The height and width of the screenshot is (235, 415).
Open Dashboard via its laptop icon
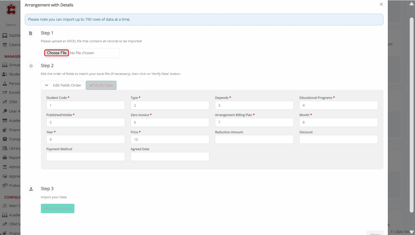tap(5, 36)
